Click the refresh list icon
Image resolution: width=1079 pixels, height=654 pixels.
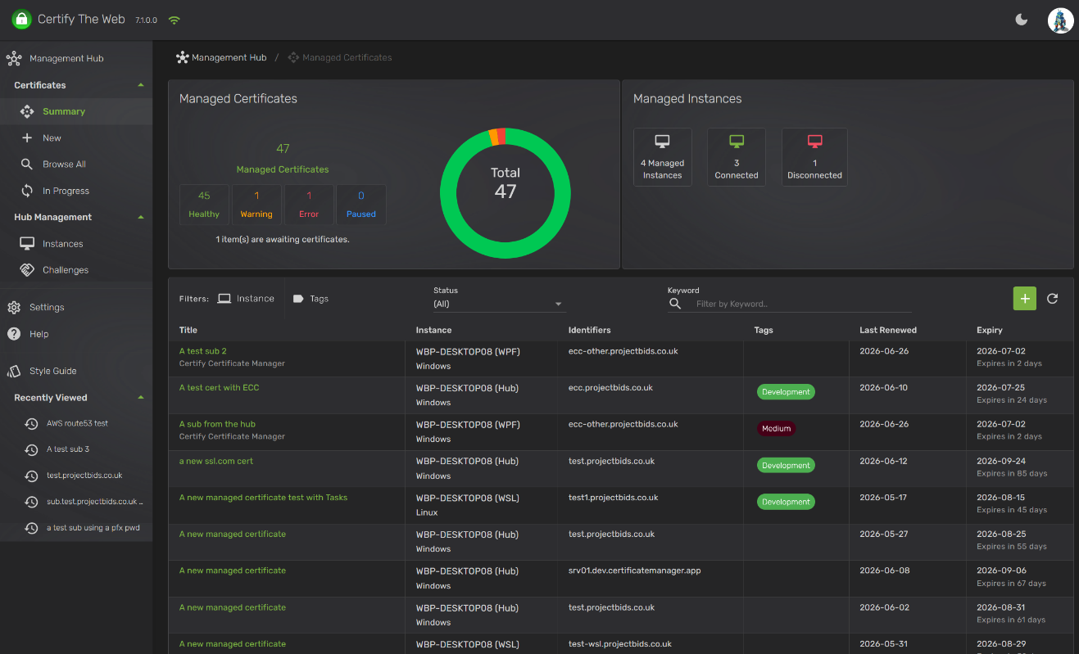[1052, 299]
